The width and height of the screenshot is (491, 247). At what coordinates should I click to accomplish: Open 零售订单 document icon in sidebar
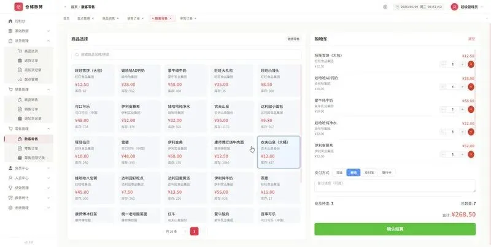(20, 148)
